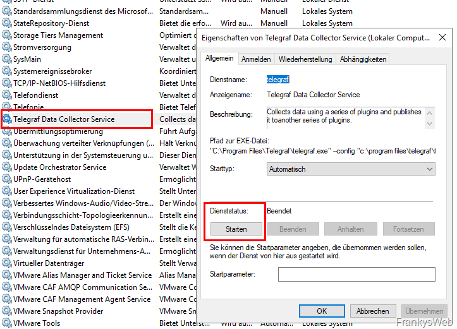The width and height of the screenshot is (457, 329).
Task: Select the icon next to Update Orchestrator Service
Action: [x=7, y=167]
